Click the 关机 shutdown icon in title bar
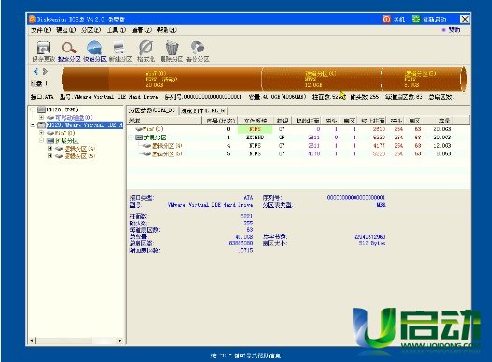The width and height of the screenshot is (492, 362). coord(394,20)
